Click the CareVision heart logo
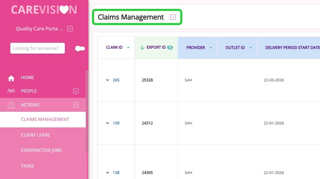Screen dimensions: 320x179 tap(64, 10)
